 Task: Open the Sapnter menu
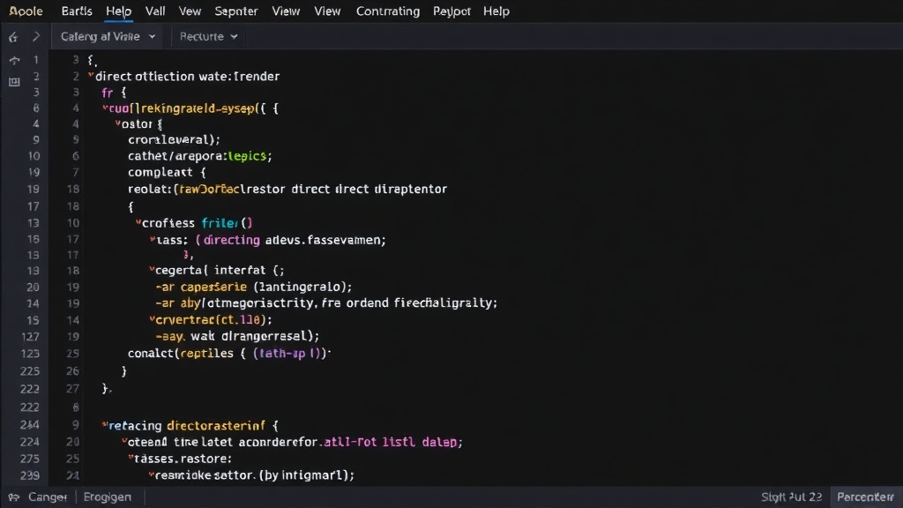tap(236, 11)
